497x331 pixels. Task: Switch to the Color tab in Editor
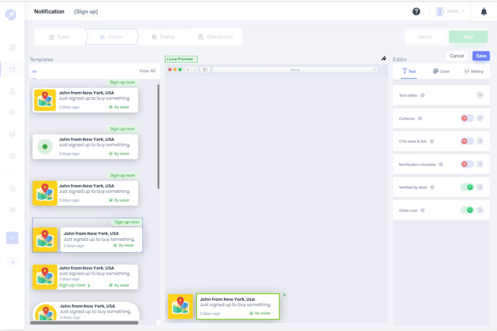(x=442, y=71)
